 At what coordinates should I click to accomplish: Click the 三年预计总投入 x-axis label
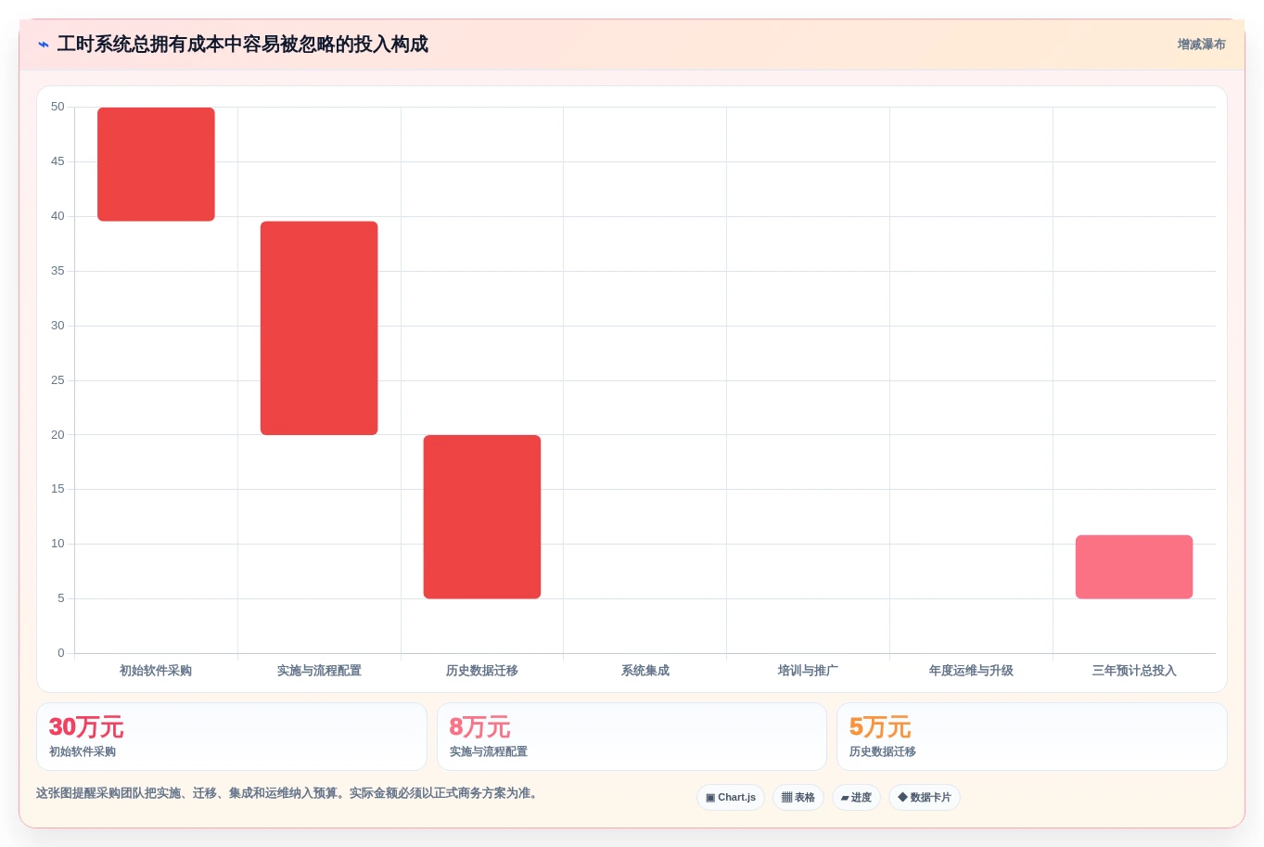(1134, 671)
